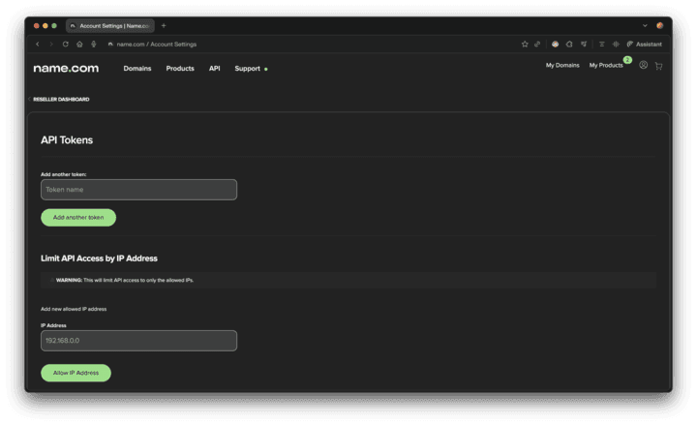
Task: Click the browser forward arrow
Action: [51, 44]
